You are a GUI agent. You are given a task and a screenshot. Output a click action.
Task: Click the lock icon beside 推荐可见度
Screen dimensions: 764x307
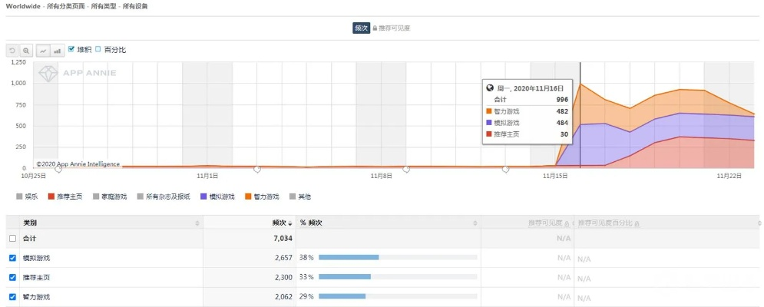(x=375, y=28)
